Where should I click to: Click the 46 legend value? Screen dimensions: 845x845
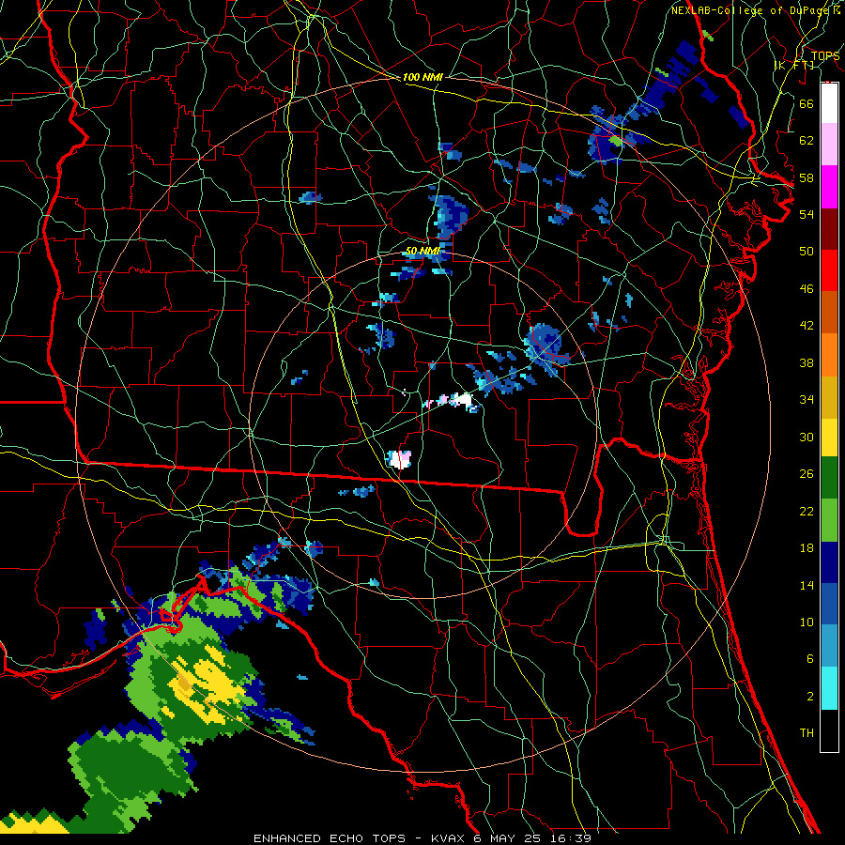point(807,289)
